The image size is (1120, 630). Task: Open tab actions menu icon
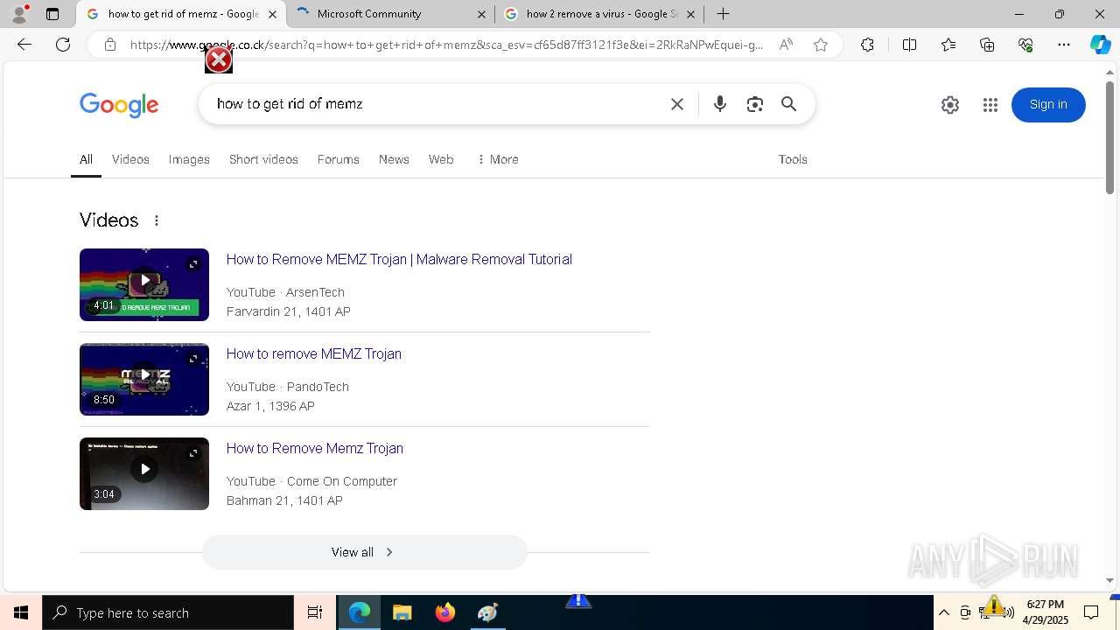pyautogui.click(x=52, y=14)
